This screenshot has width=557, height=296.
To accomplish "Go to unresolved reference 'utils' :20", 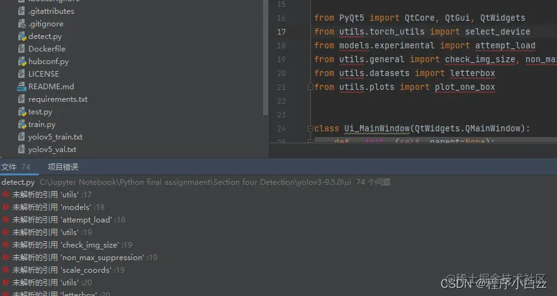I will coord(52,283).
